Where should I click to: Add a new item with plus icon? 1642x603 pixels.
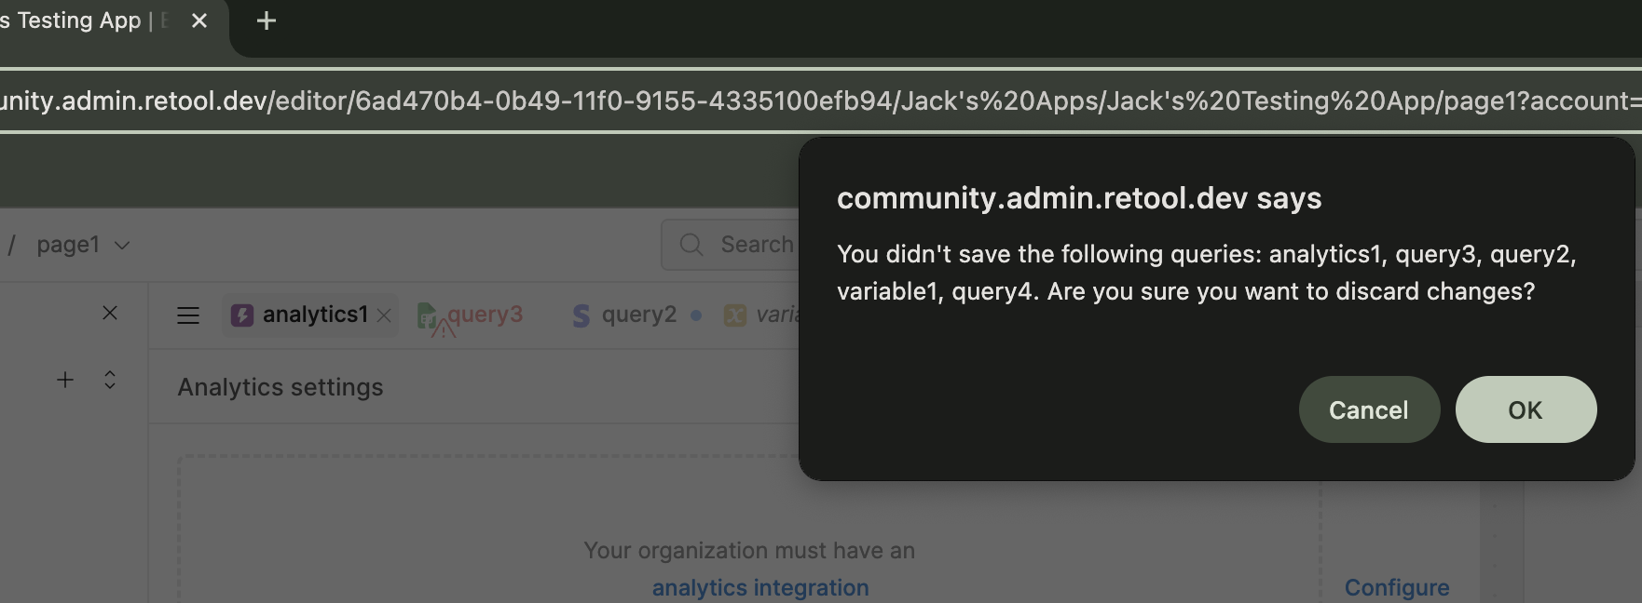[x=65, y=380]
